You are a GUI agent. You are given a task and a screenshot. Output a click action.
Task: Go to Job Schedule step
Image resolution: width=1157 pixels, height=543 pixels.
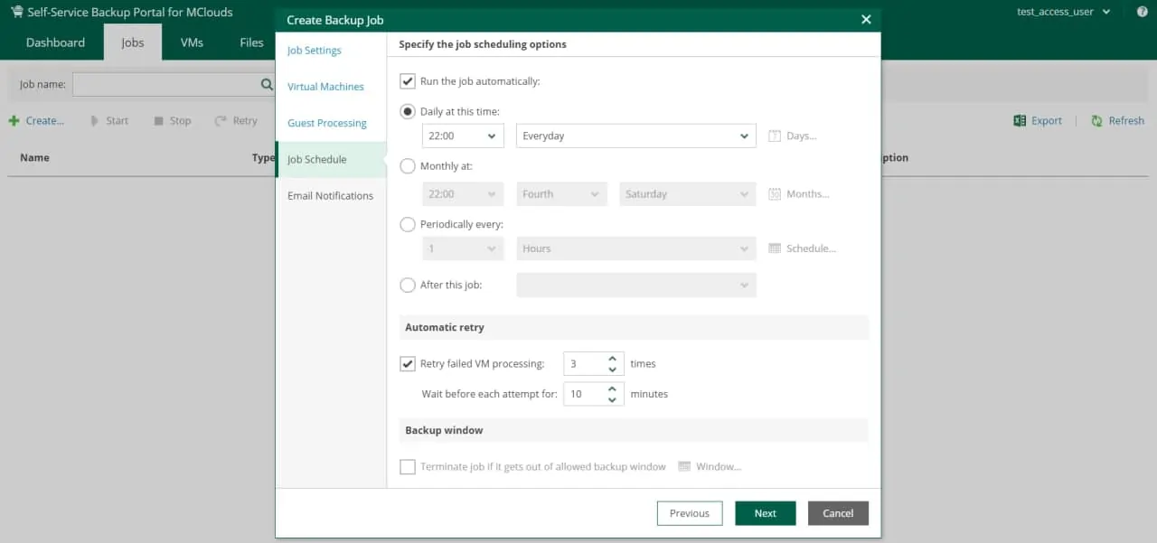pyautogui.click(x=331, y=159)
